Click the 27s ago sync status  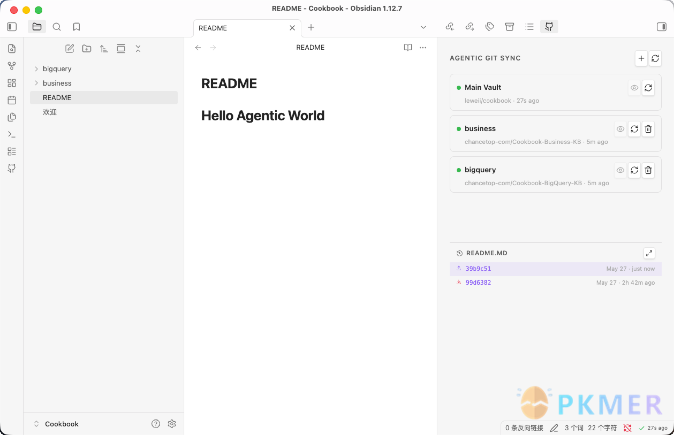click(653, 428)
